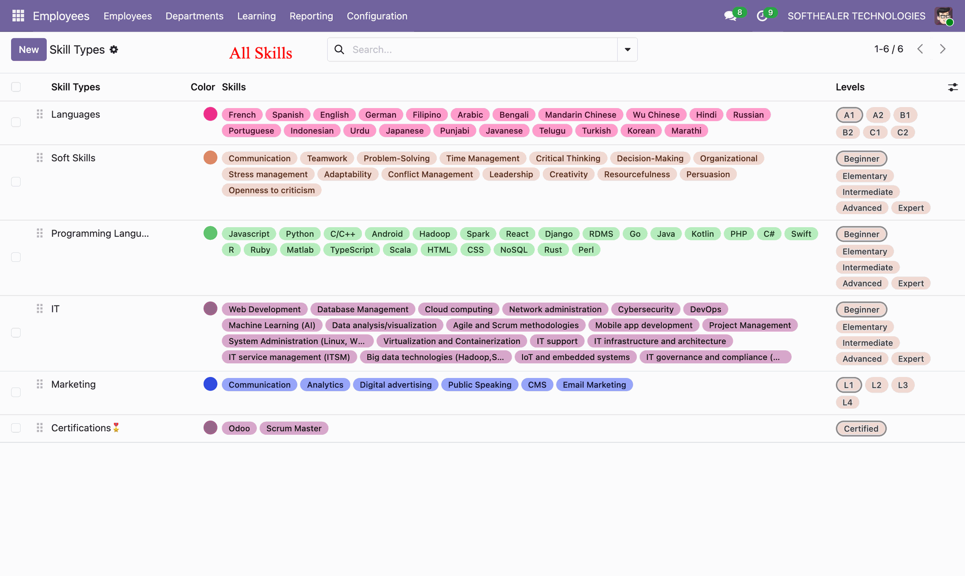
Task: Open the Configuration menu
Action: [377, 16]
